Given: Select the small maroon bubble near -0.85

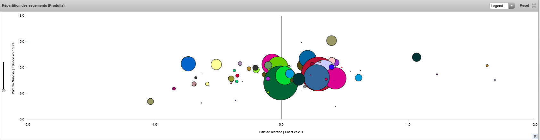Looking at the screenshot, I should (x=174, y=89).
